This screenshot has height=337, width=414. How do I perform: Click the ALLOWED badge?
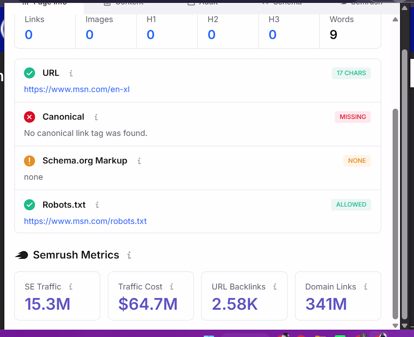(x=351, y=205)
